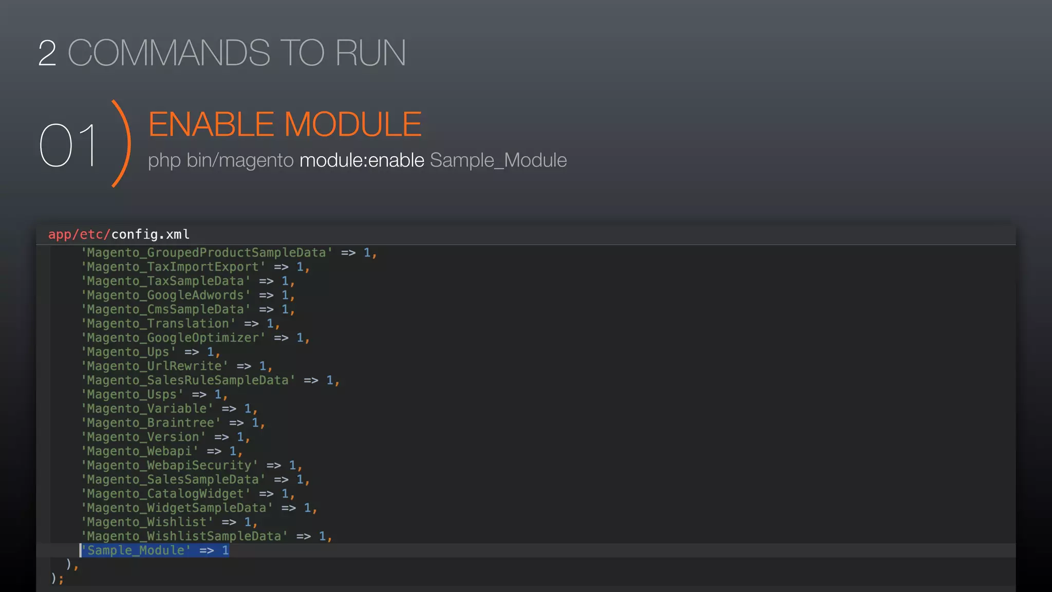Screen dimensions: 1052x592
Task: Click the 'Magento_Version' line
Action: [x=165, y=437]
